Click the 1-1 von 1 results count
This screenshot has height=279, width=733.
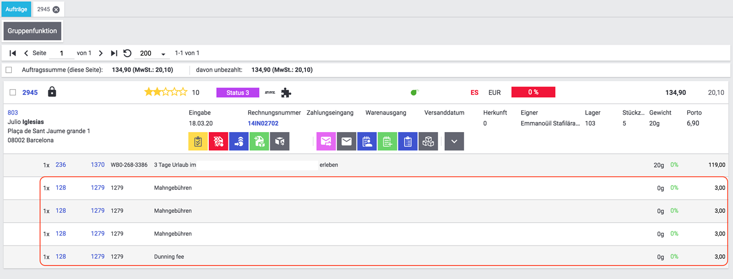(187, 53)
